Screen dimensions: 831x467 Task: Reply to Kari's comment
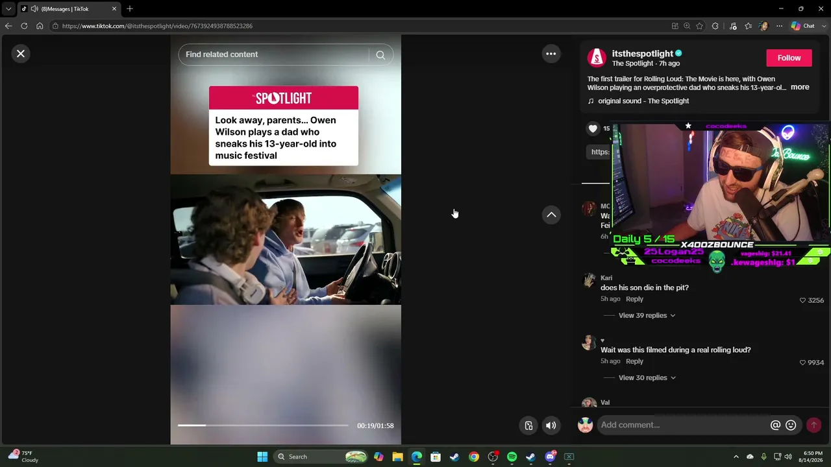[634, 299]
